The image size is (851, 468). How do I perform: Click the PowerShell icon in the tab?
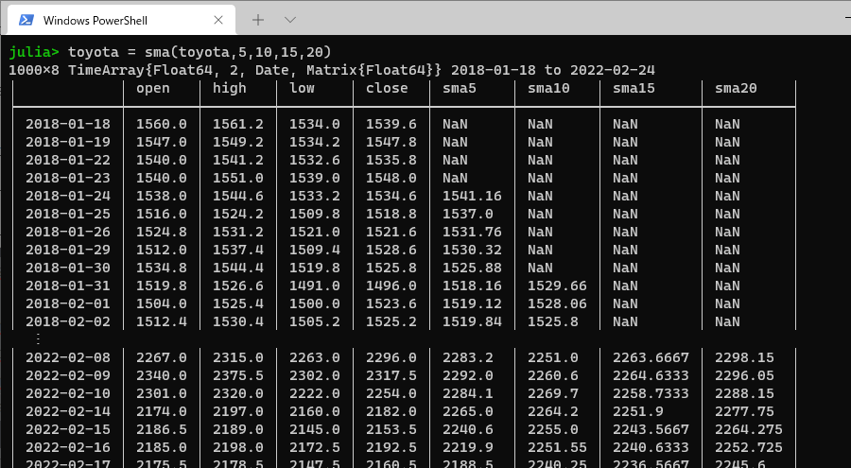pyautogui.click(x=26, y=20)
